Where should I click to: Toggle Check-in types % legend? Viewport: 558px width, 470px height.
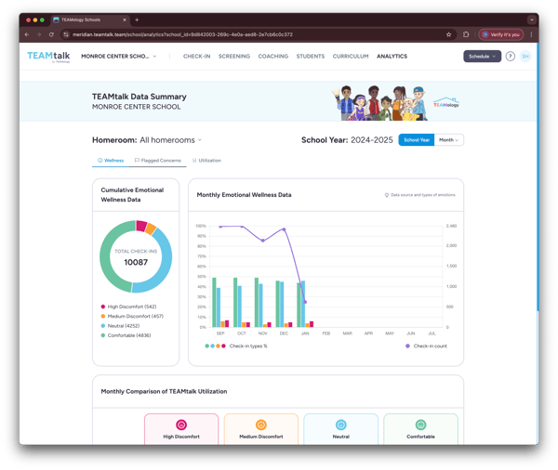tap(236, 346)
